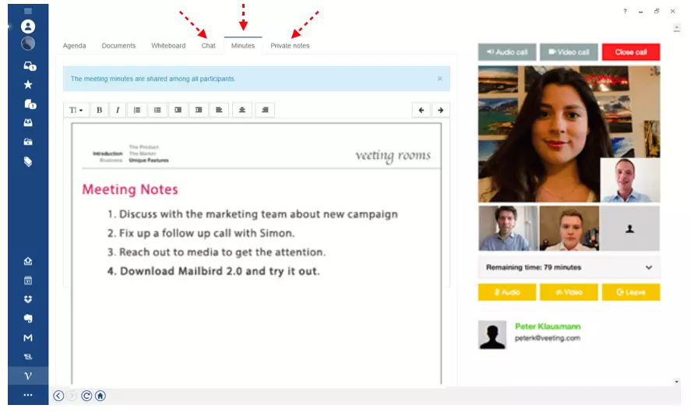Open the Dropbox app icon
691x412 pixels.
[x=28, y=299]
